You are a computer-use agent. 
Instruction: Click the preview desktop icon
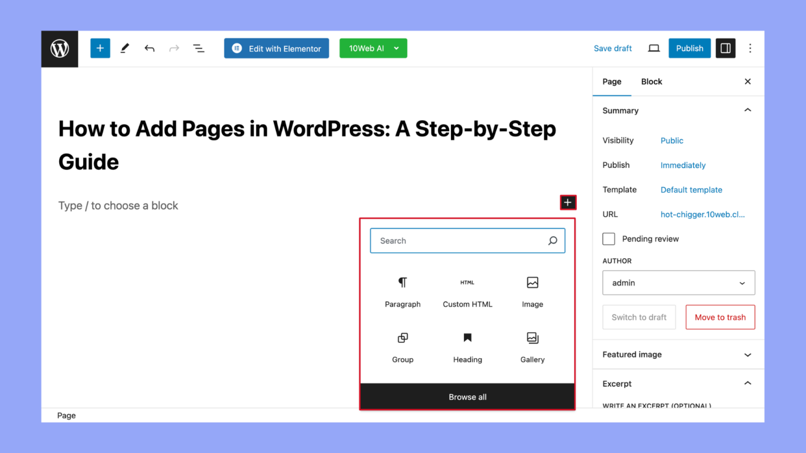coord(653,48)
